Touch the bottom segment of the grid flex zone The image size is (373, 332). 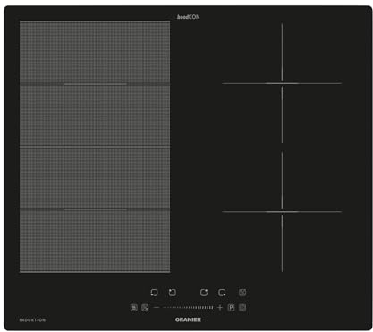95,241
